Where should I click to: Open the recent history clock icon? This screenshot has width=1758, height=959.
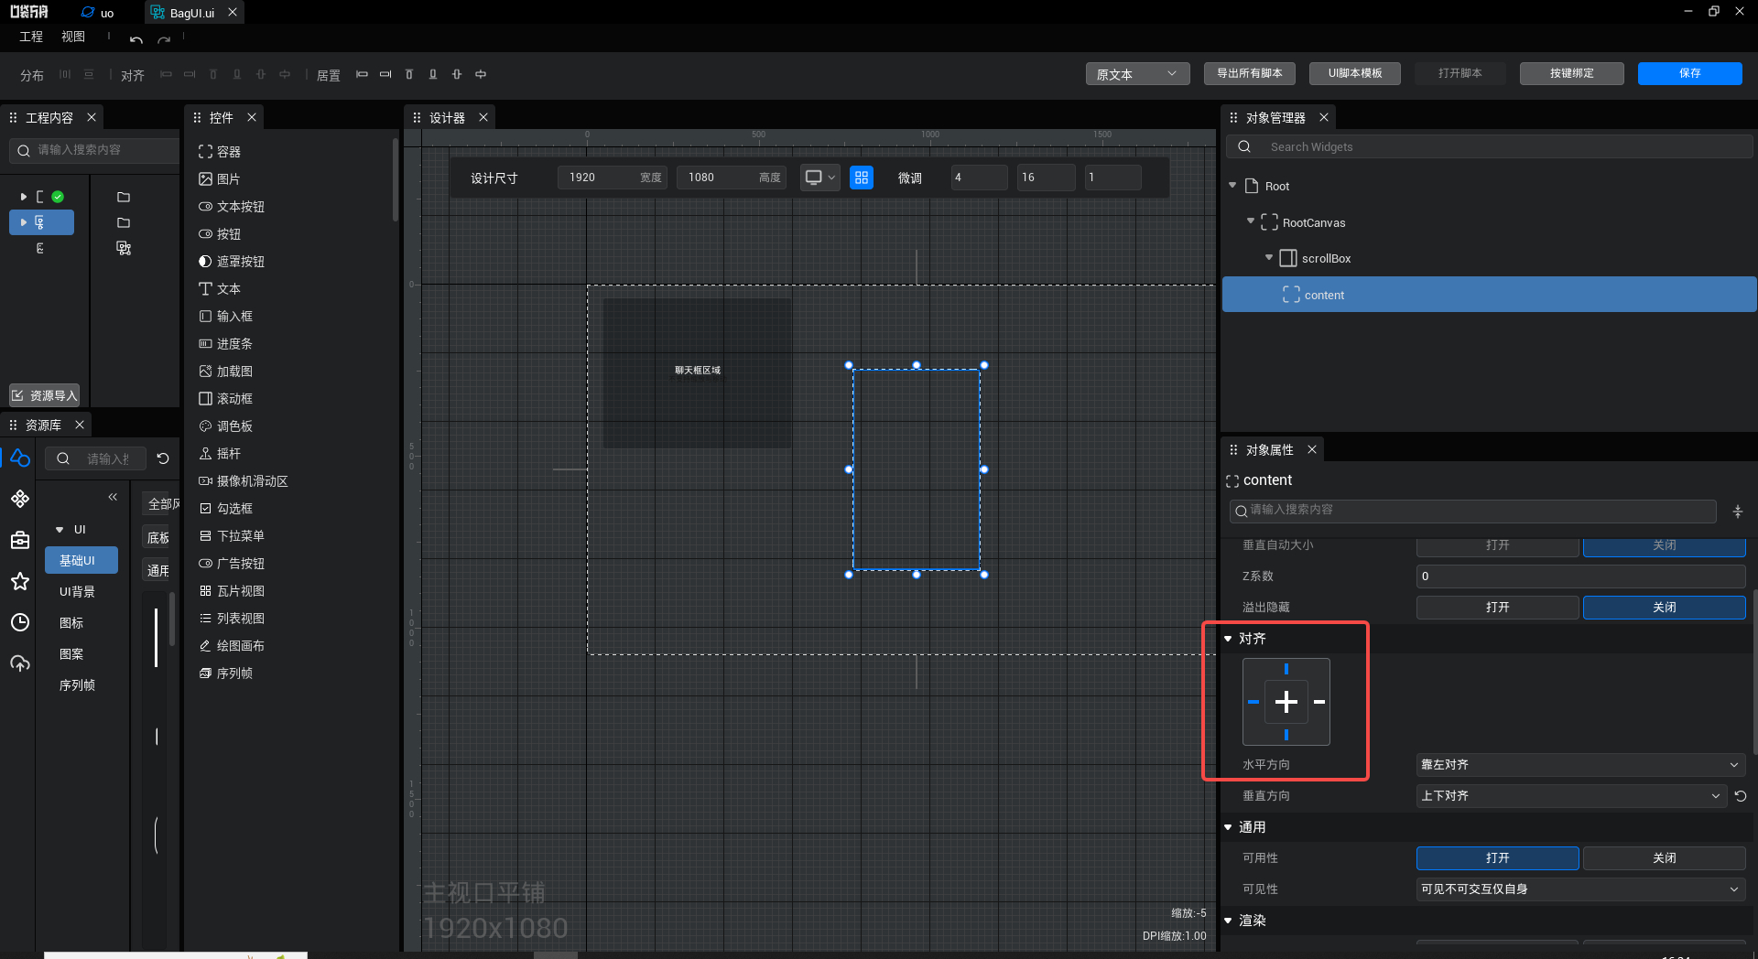20,622
